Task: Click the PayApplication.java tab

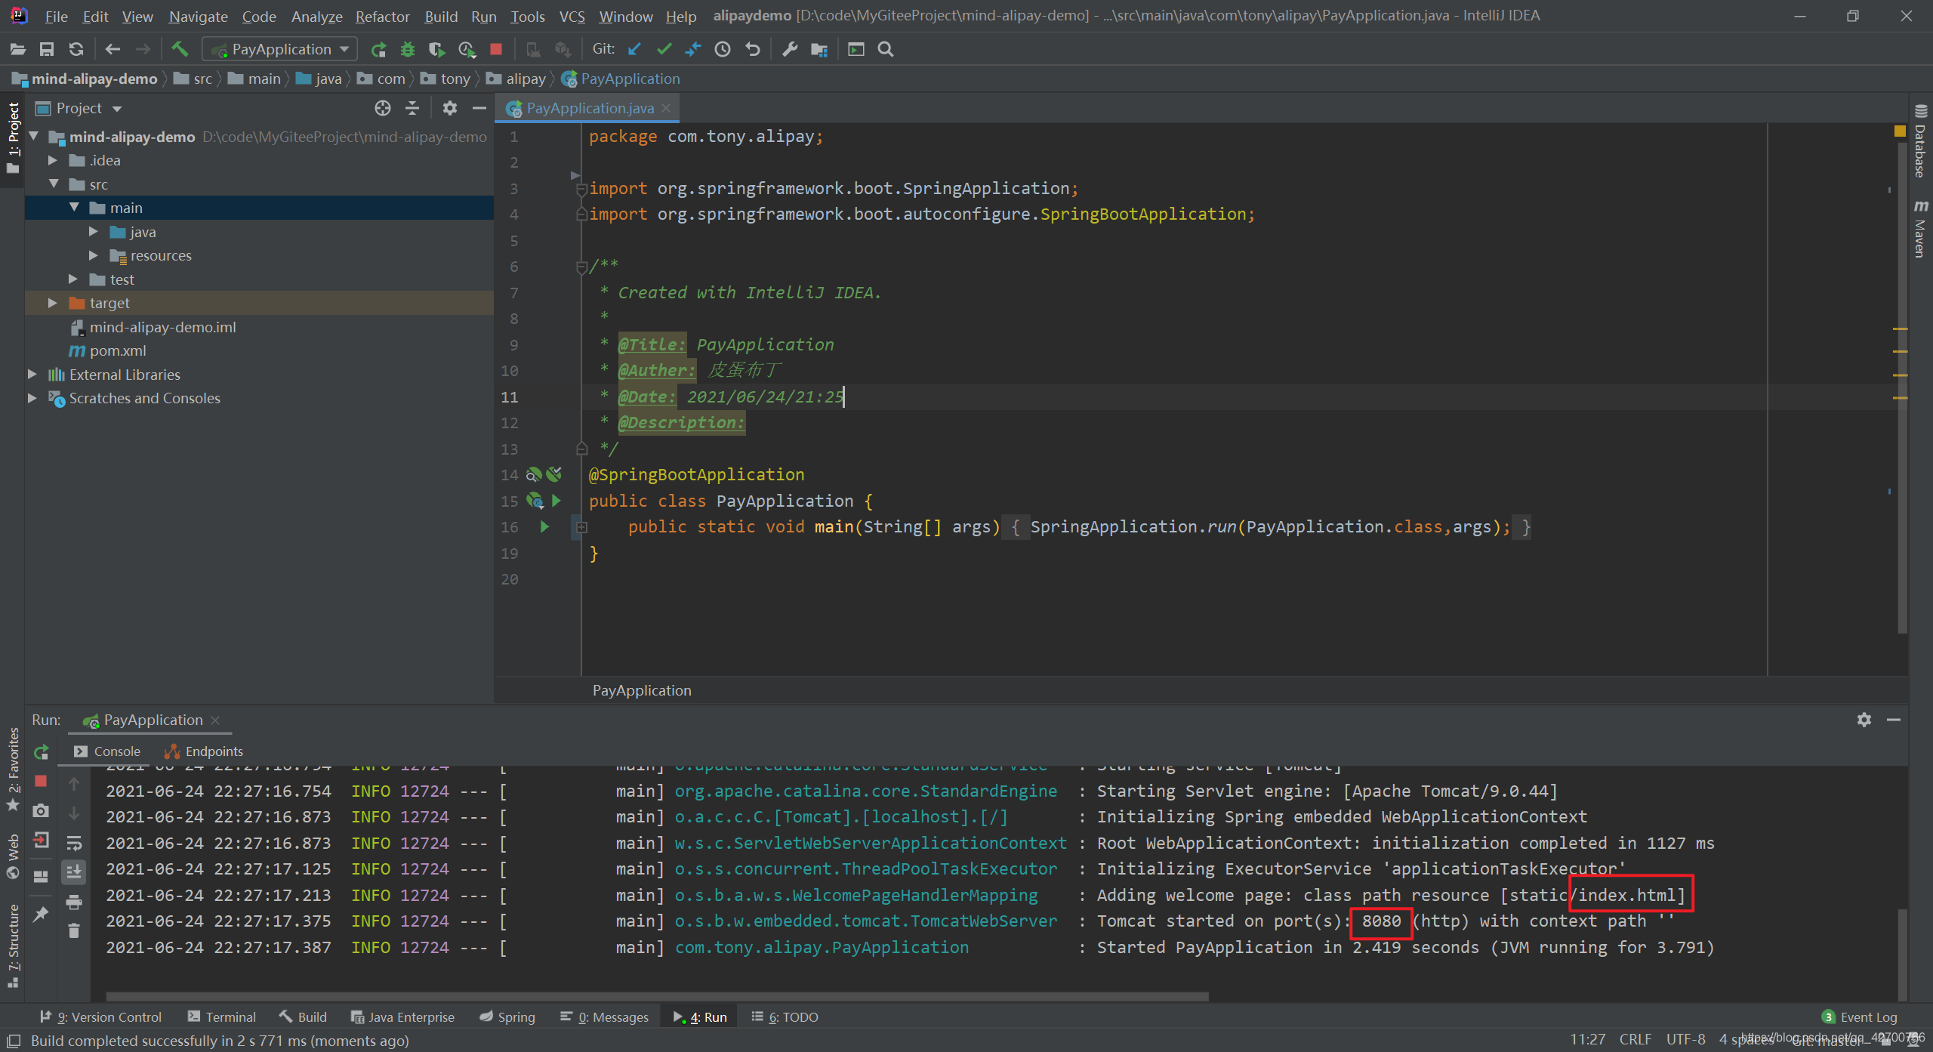Action: (587, 107)
